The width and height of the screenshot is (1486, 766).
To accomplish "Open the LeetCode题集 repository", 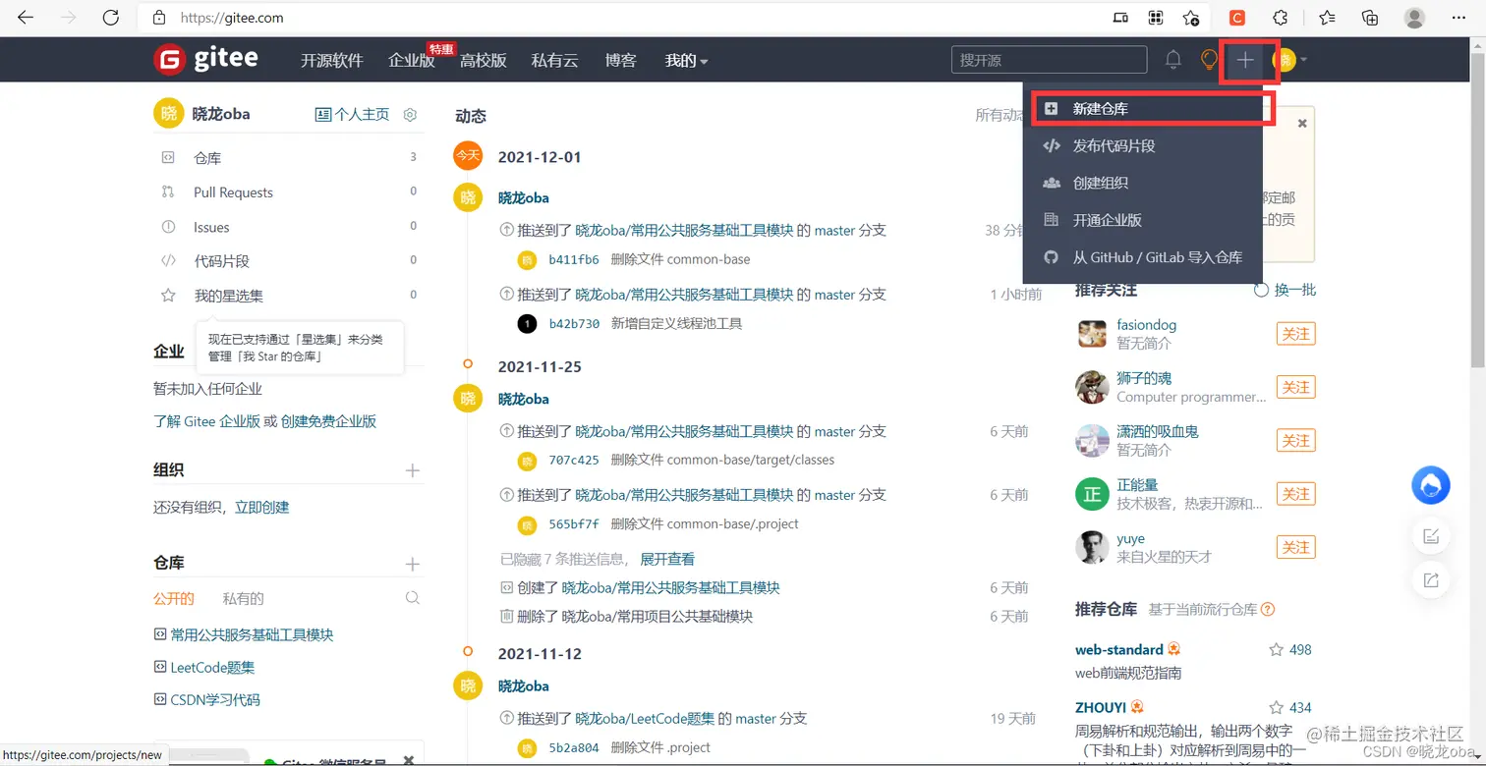I will tap(212, 667).
